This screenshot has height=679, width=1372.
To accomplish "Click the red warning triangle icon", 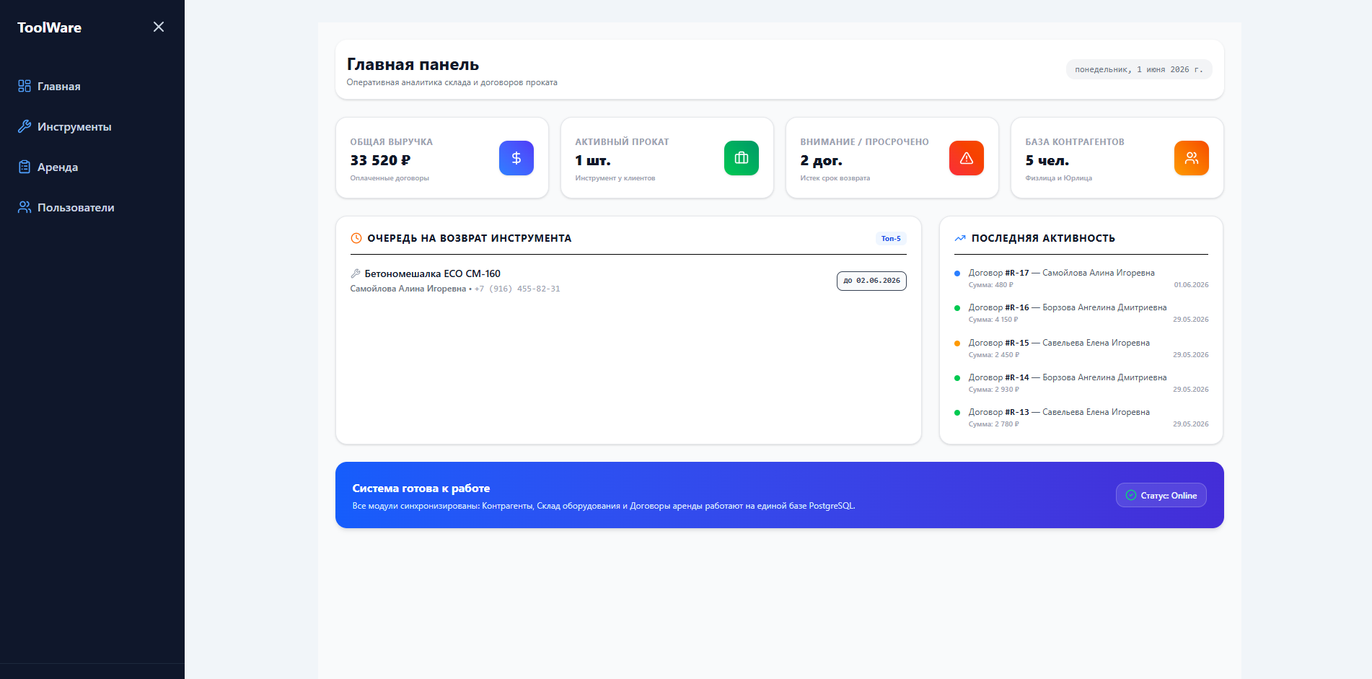I will [x=967, y=158].
